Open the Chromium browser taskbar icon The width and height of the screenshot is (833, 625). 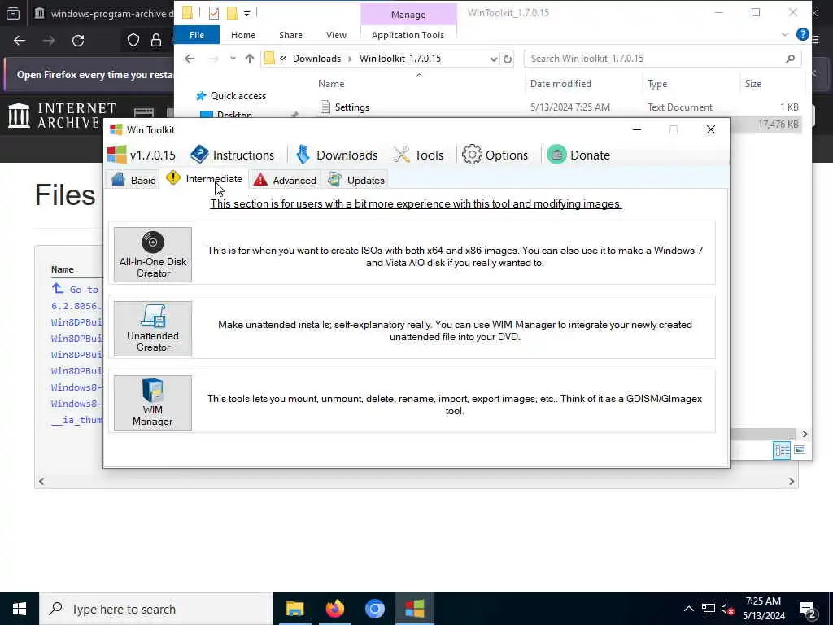[374, 609]
